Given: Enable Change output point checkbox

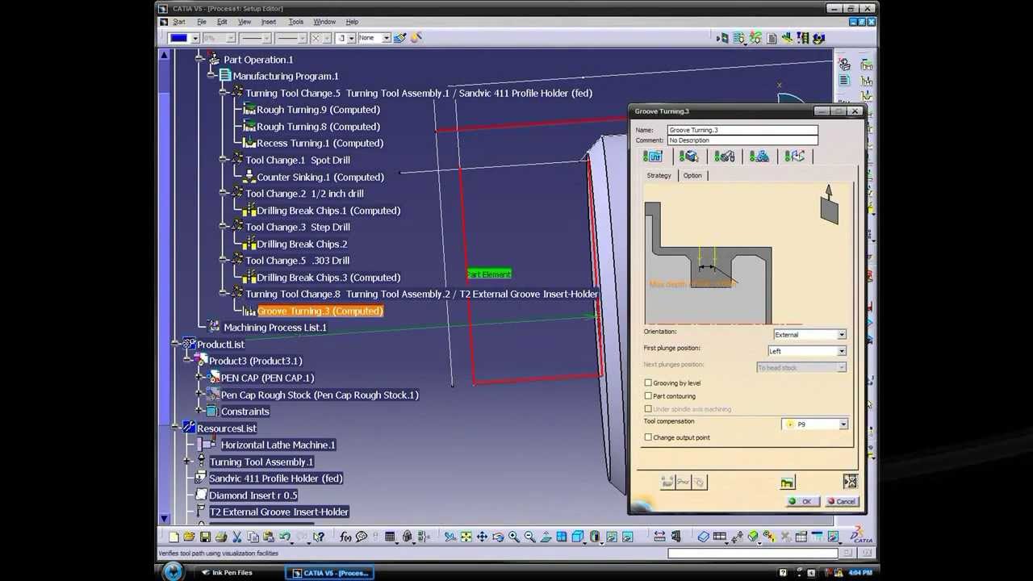Looking at the screenshot, I should (x=648, y=437).
